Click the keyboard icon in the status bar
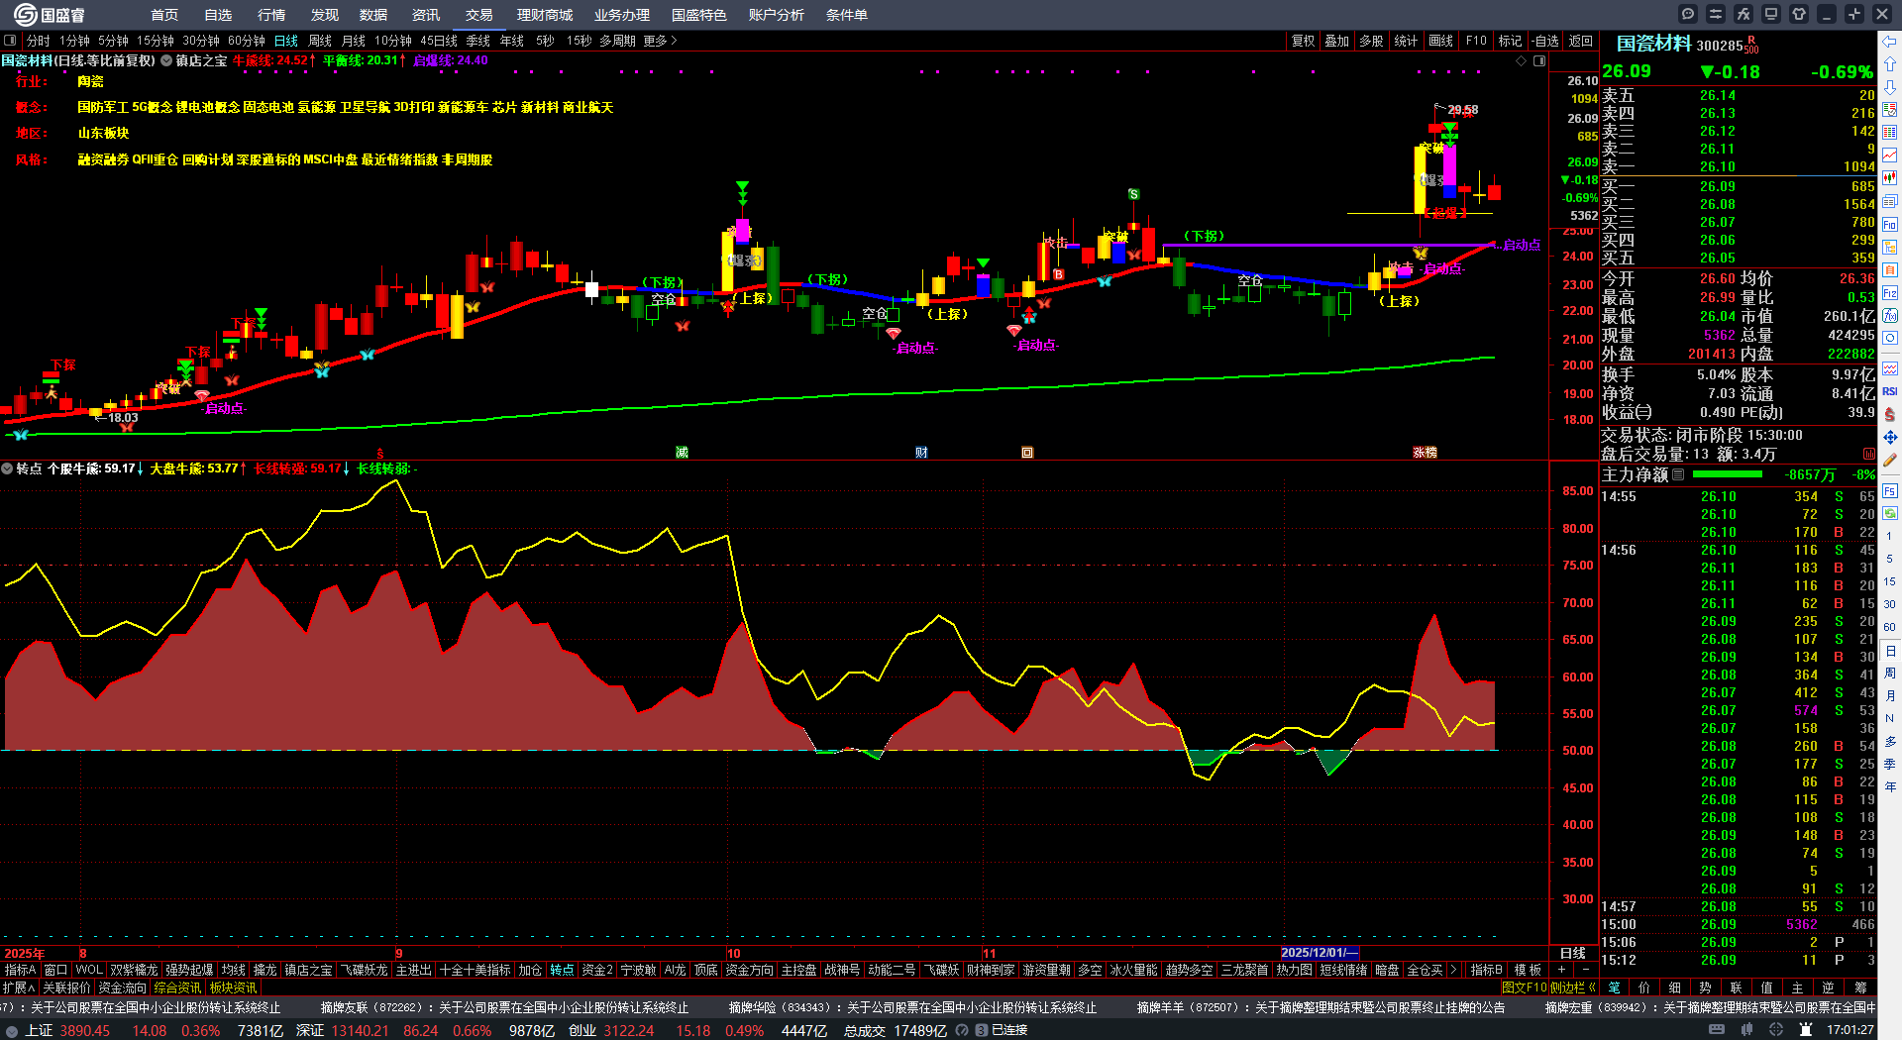1902x1040 pixels. (1717, 1030)
